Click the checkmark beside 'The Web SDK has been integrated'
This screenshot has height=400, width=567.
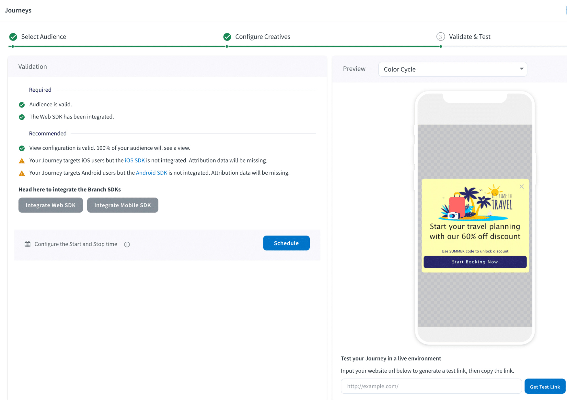[x=22, y=117]
